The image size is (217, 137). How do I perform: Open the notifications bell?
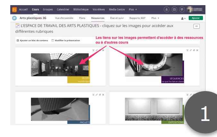pos(167,10)
